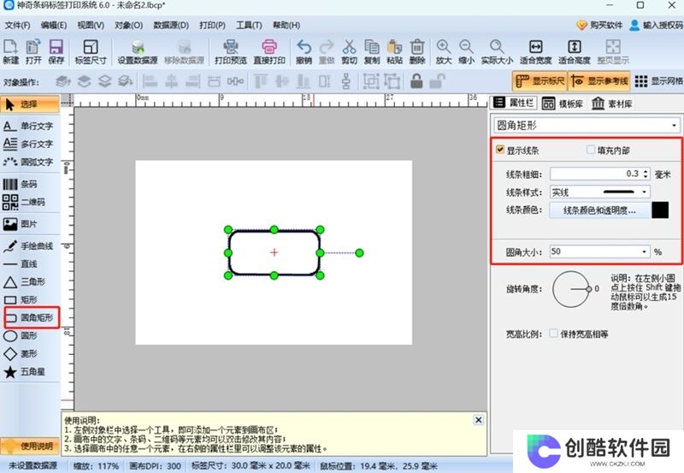Open the 工具(T) menu
The width and height of the screenshot is (684, 473).
249,26
